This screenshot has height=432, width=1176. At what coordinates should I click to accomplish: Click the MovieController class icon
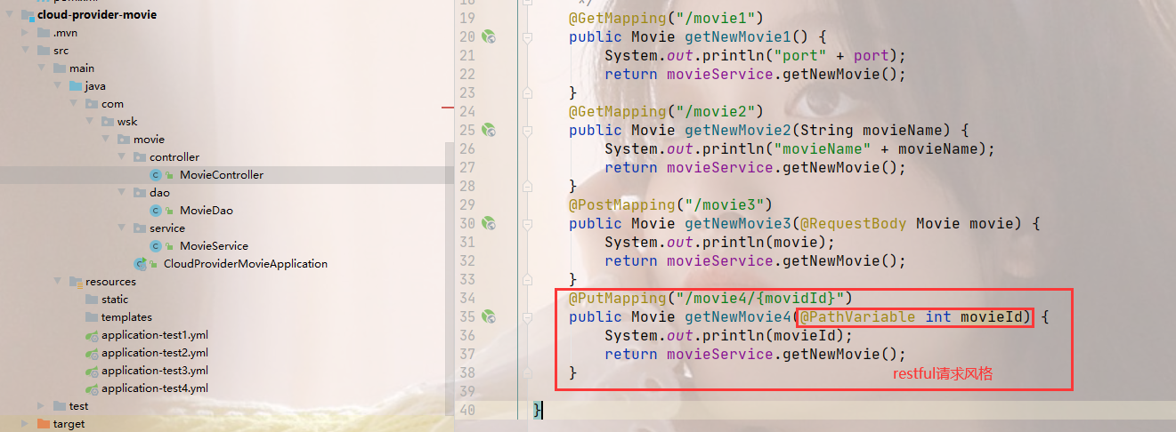pyautogui.click(x=156, y=175)
